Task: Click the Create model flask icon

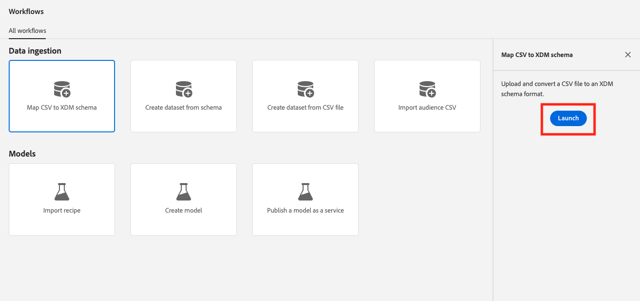Action: [x=184, y=192]
